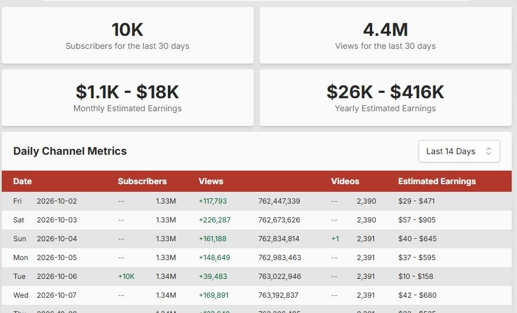Sort by the Views column header

211,181
